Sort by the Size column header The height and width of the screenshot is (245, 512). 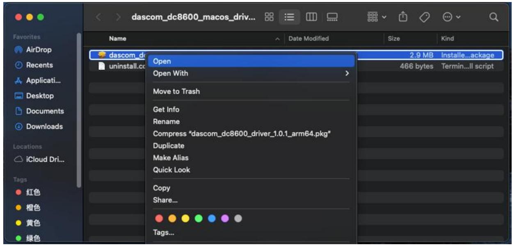[394, 39]
